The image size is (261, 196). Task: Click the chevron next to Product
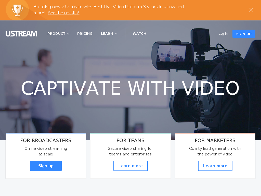pos(68,34)
